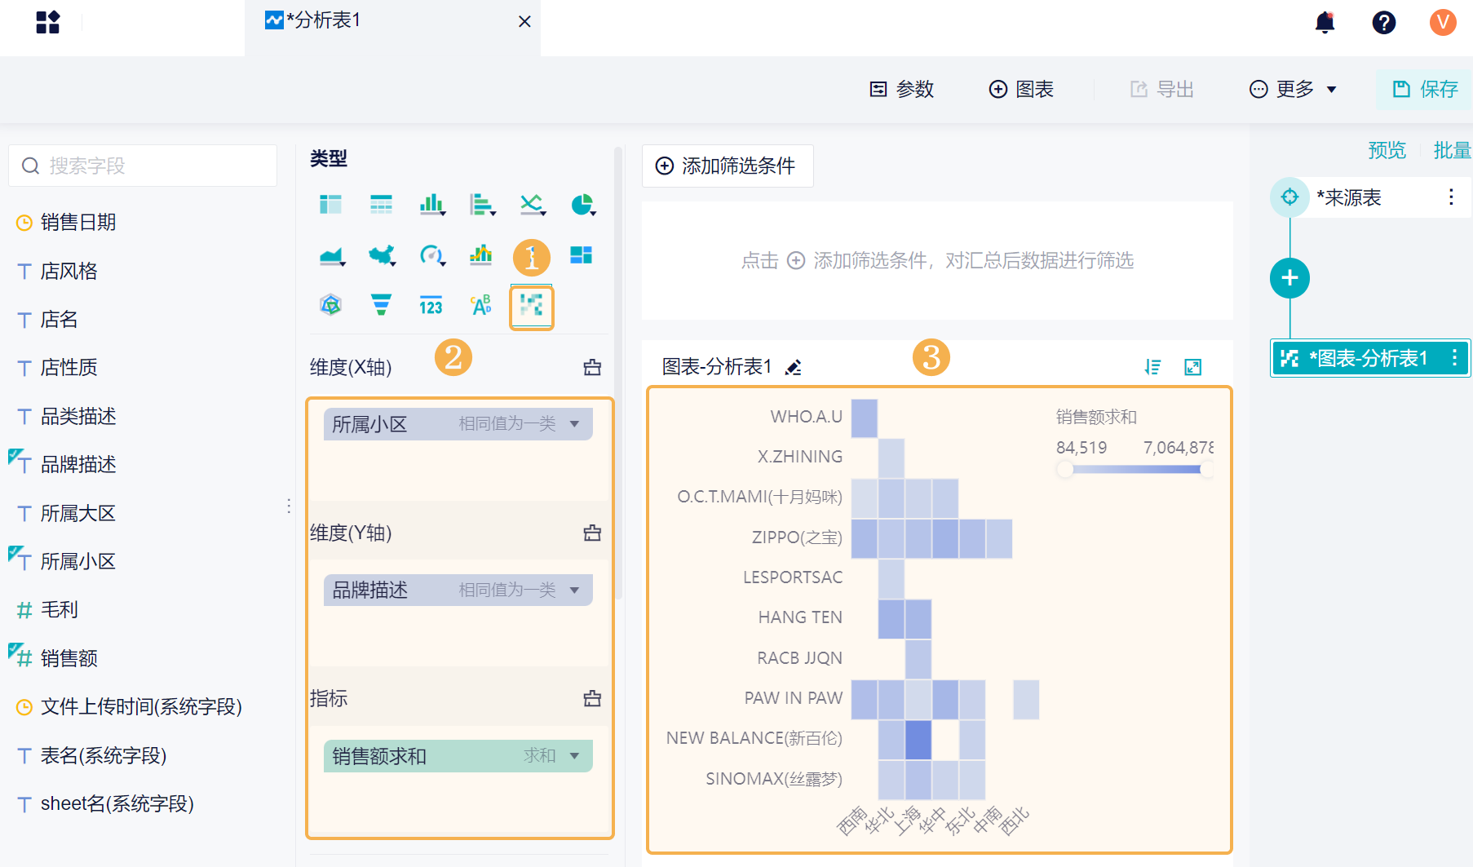Viewport: 1473px width, 867px height.
Task: Select the 表名(系统字段) field
Action: 104,755
